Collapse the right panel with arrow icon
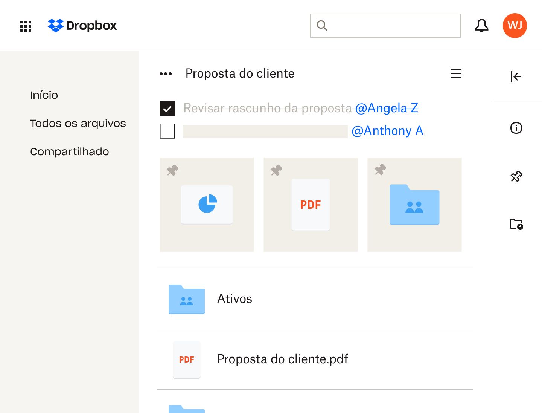 (516, 76)
